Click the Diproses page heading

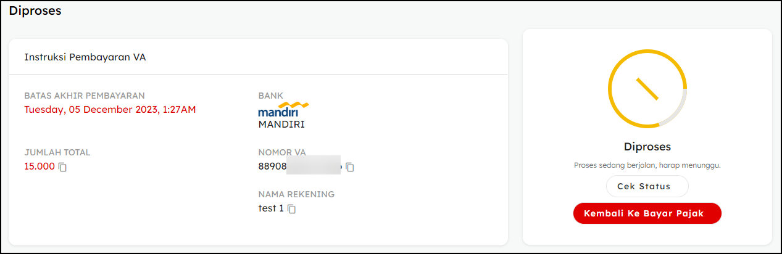pos(35,11)
